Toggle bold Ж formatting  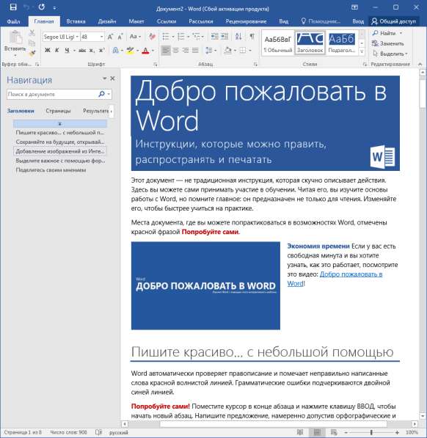48,51
